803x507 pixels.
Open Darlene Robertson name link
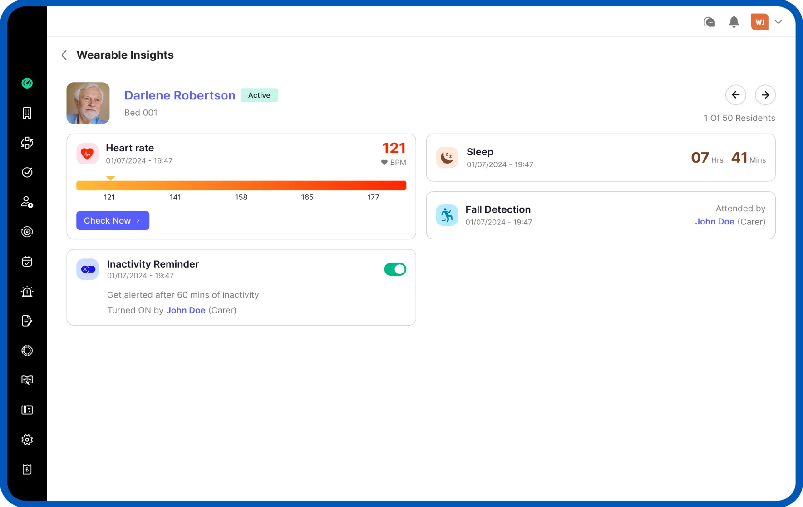pos(180,95)
